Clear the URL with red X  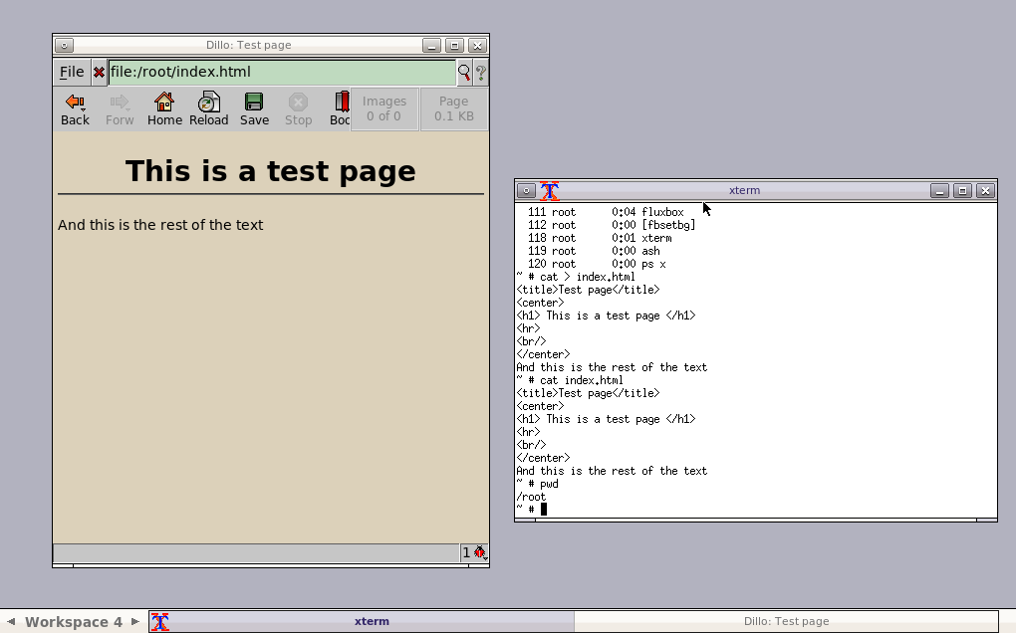[x=99, y=72]
